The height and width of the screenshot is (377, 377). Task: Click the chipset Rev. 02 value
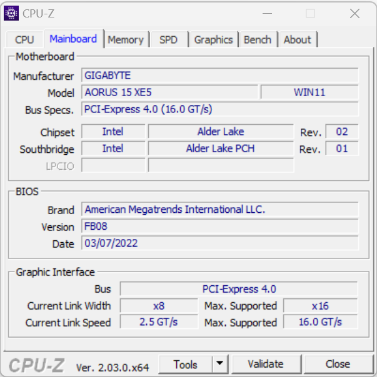[x=342, y=131]
